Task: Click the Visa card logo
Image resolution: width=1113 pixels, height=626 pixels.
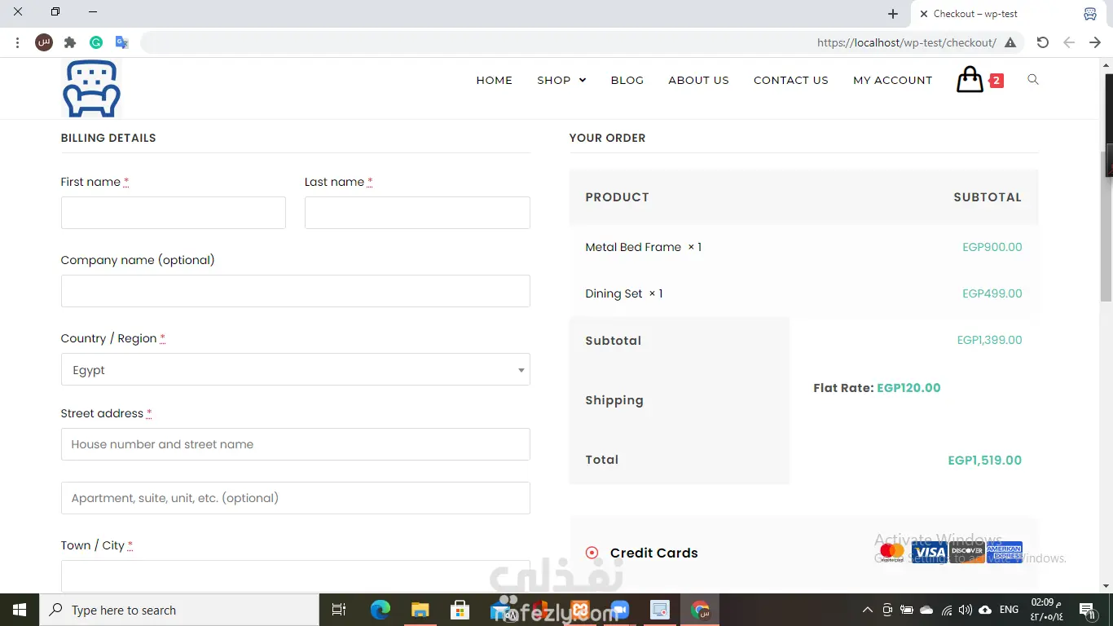Action: tap(929, 552)
